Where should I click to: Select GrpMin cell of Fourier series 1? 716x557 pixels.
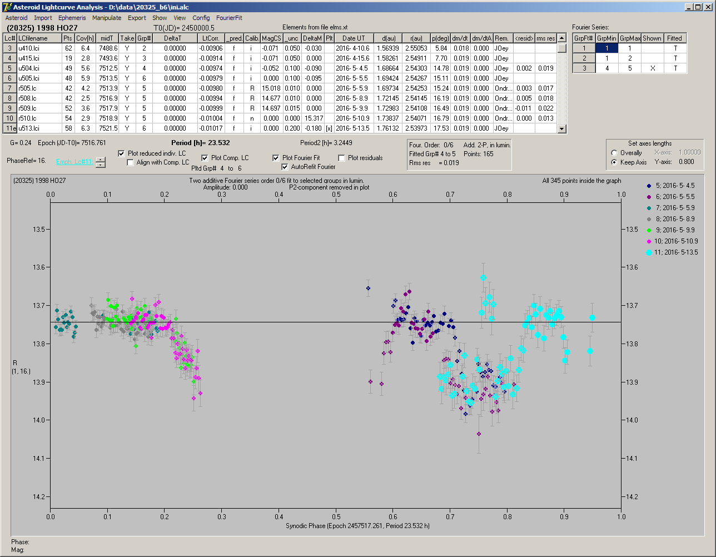[x=607, y=48]
